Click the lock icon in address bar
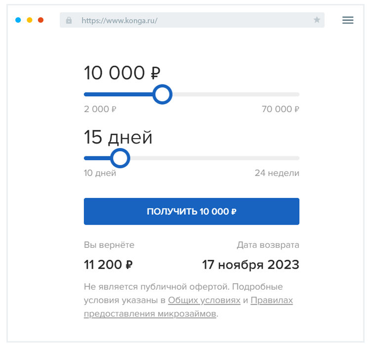This screenshot has height=350, width=371. click(x=69, y=20)
